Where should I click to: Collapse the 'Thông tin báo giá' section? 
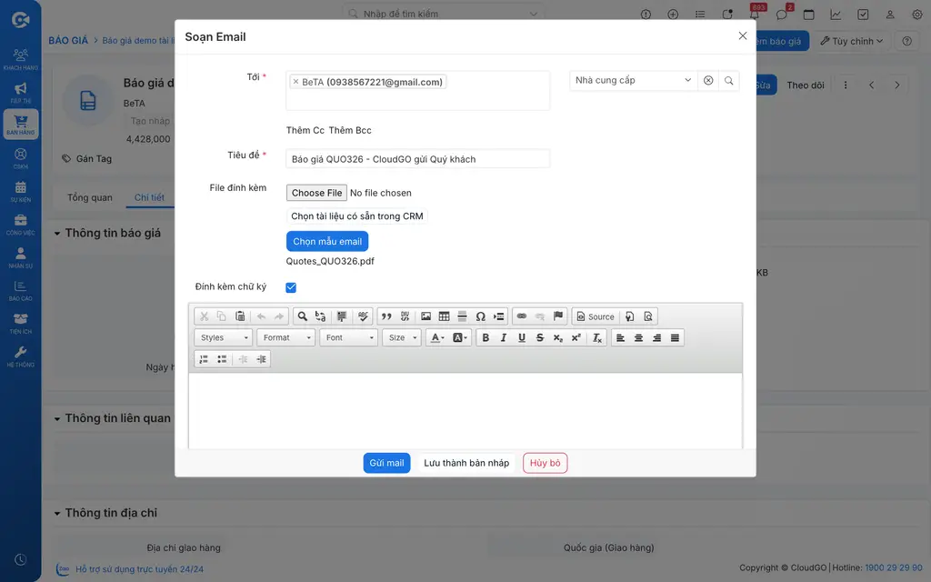[57, 234]
